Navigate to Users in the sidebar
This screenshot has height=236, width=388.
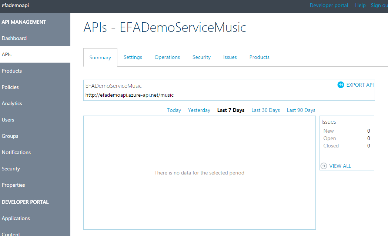(x=35, y=120)
